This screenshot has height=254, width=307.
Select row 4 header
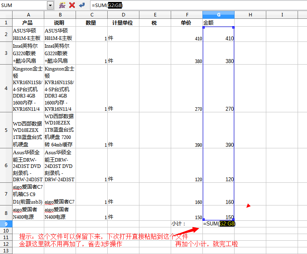coord(6,88)
